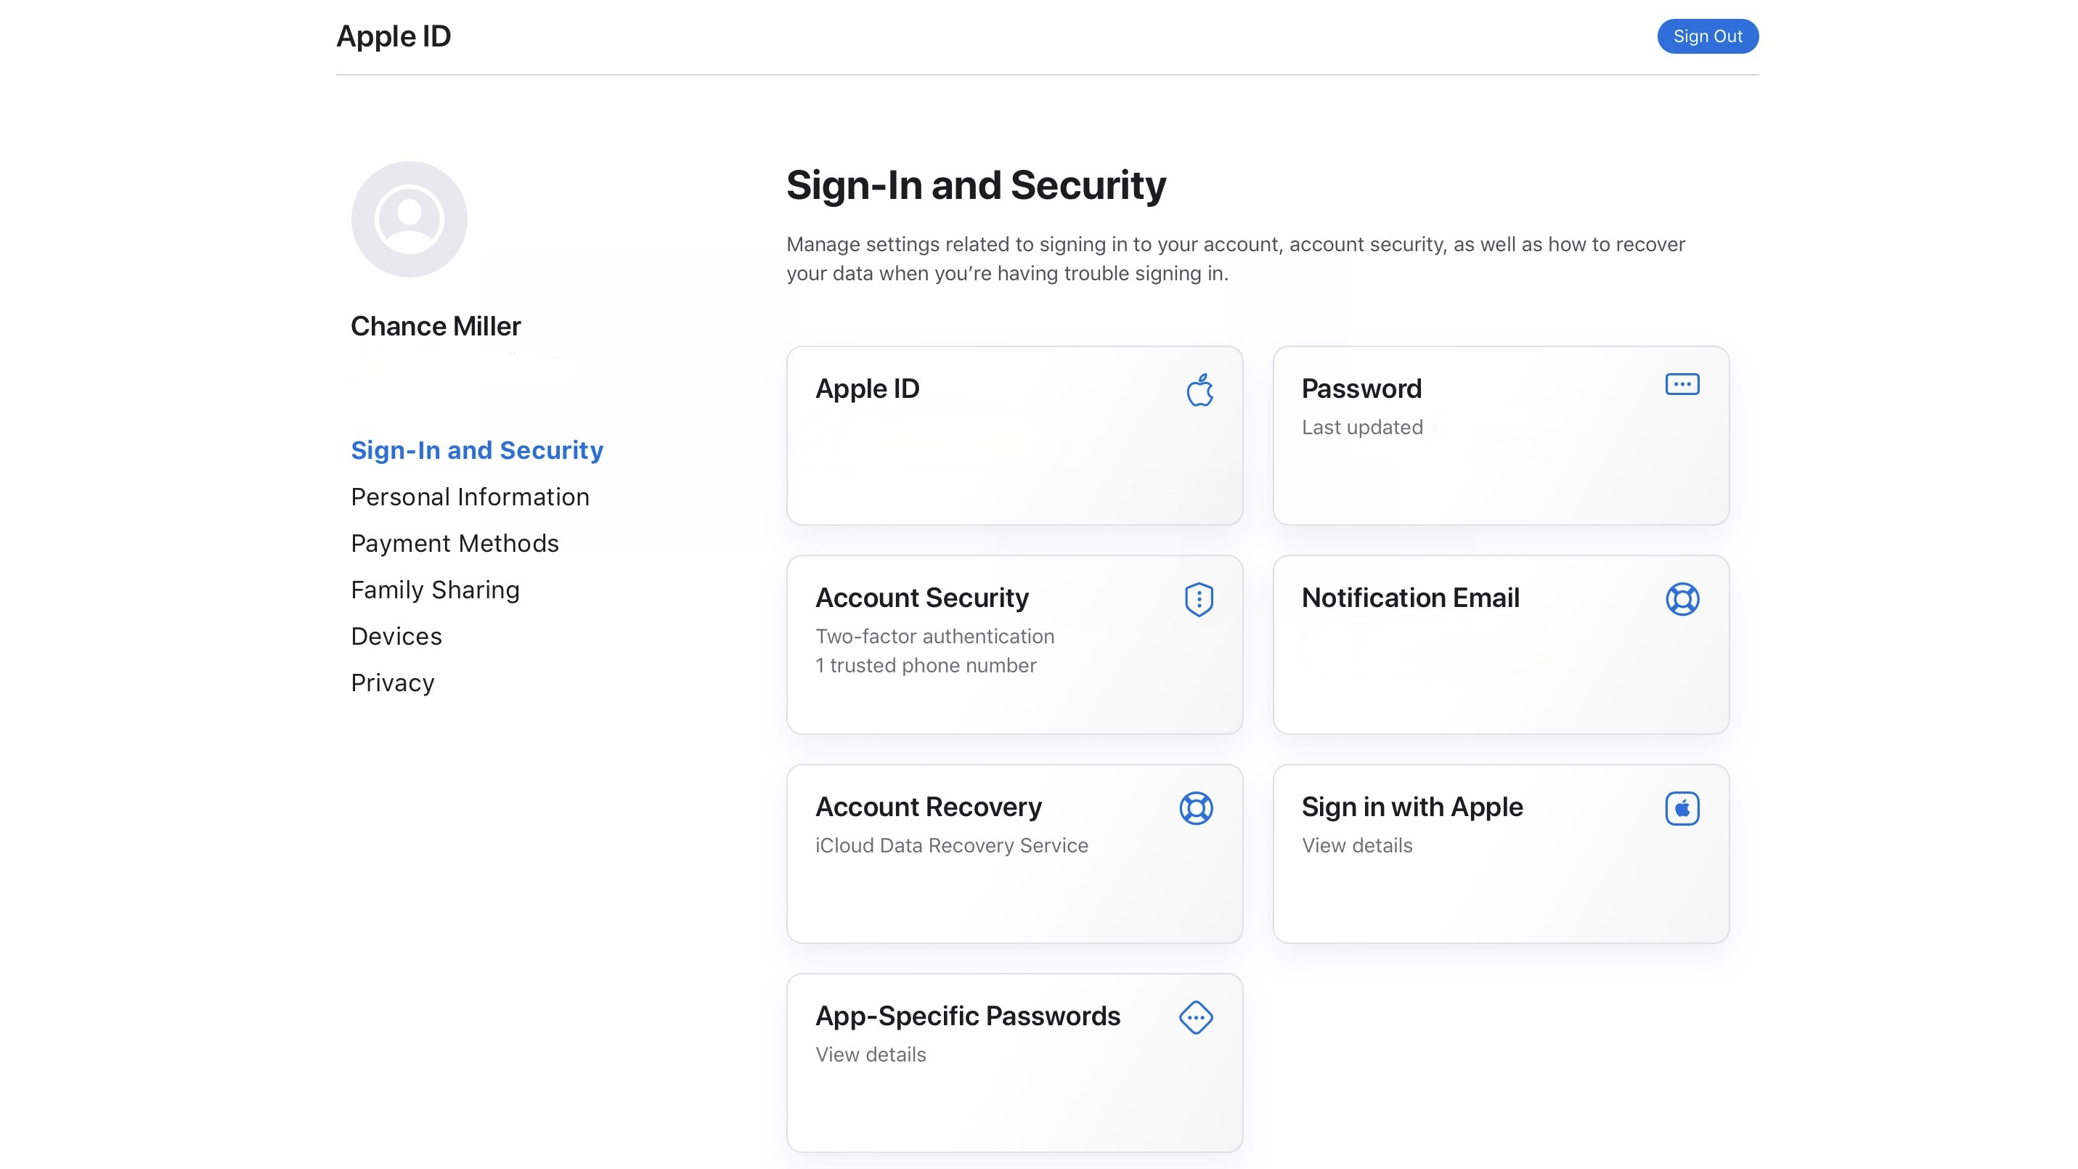
Task: Click the ellipsis icon on the Password card
Action: pos(1683,385)
